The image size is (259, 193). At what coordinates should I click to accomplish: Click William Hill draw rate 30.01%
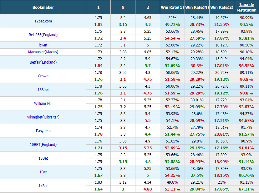point(197,100)
